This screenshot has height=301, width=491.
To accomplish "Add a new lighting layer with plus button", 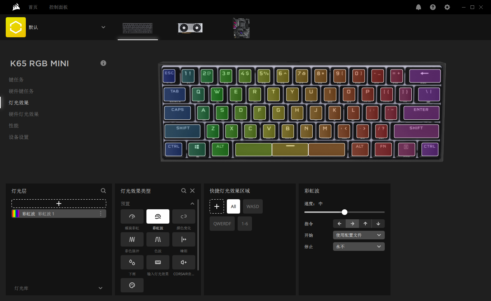I will tap(59, 204).
